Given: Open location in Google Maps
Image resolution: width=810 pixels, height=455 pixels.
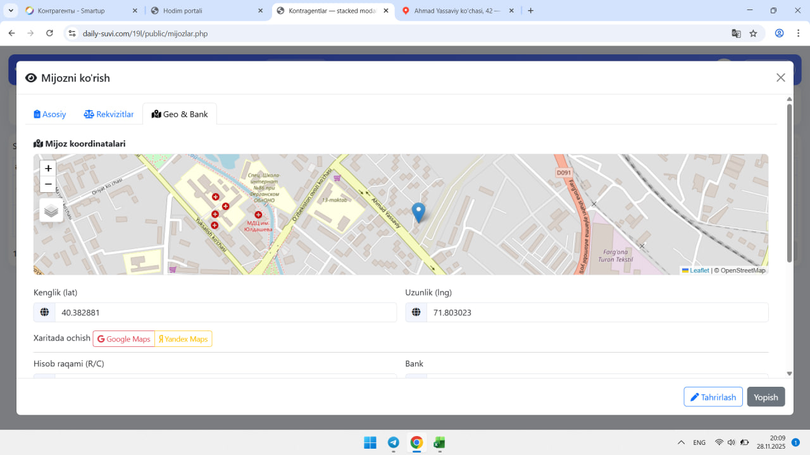Looking at the screenshot, I should 124,339.
